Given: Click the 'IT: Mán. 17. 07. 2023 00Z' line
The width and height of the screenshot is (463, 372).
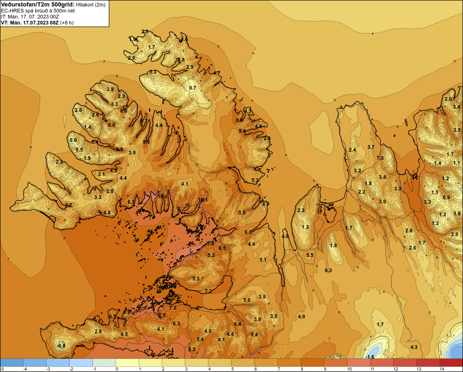Looking at the screenshot, I should [30, 17].
